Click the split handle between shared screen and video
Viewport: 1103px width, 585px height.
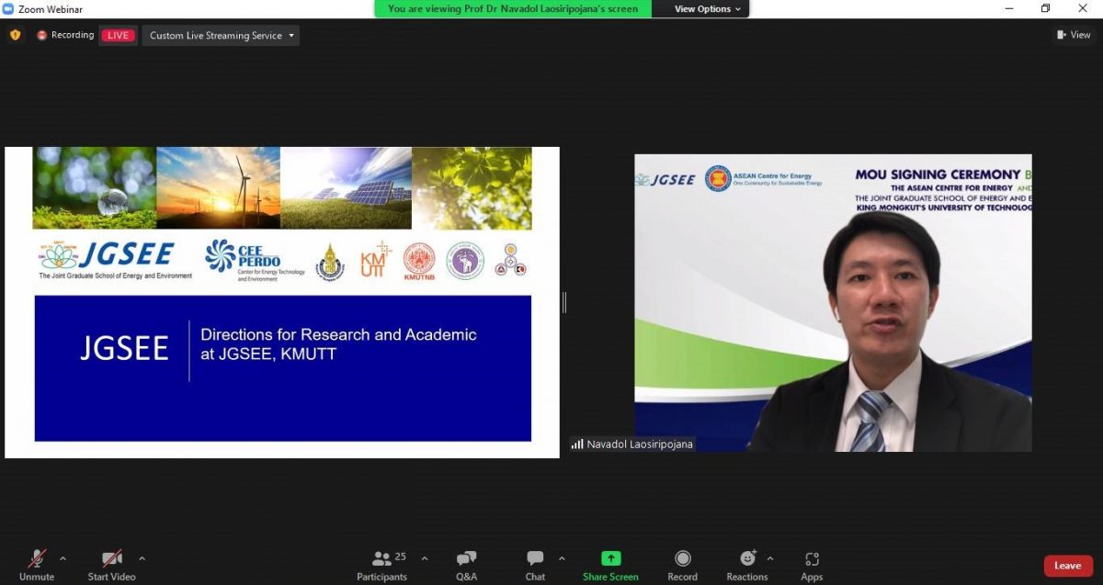click(x=564, y=302)
